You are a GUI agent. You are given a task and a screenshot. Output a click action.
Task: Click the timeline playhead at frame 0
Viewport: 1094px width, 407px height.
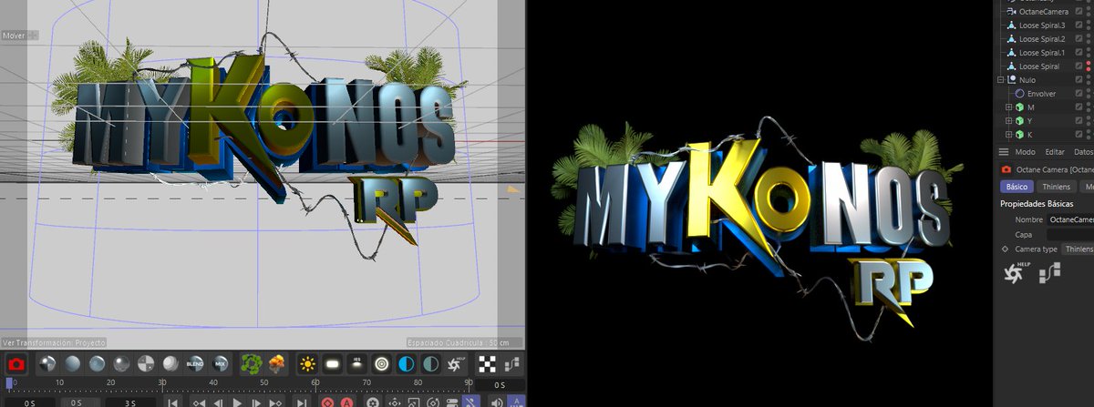(9, 384)
